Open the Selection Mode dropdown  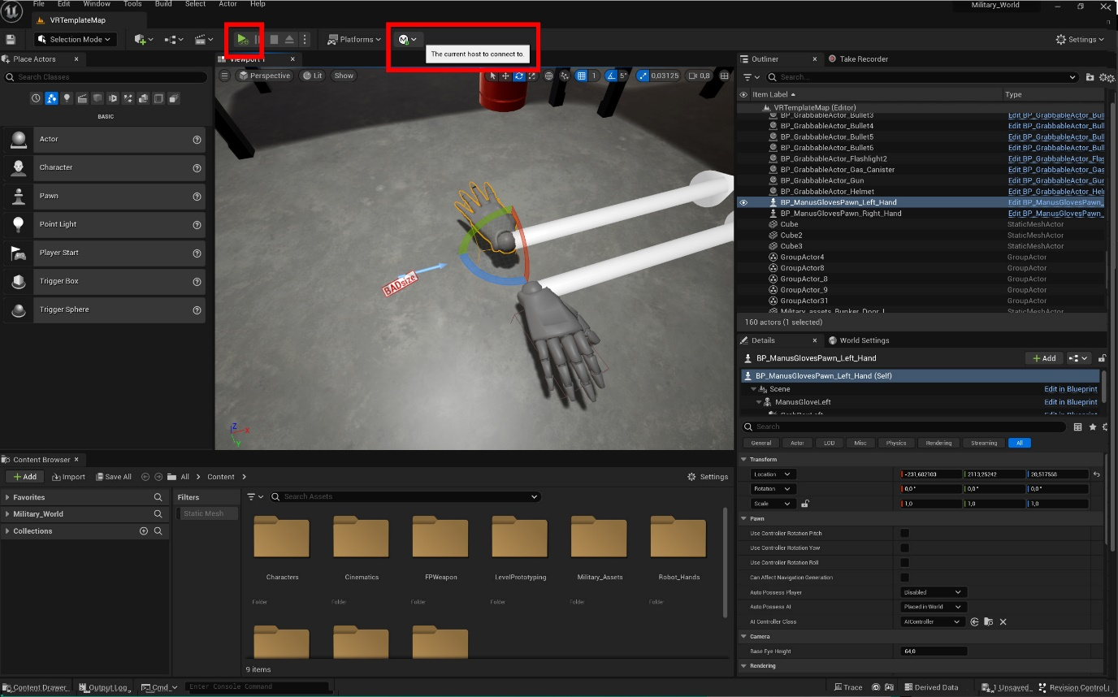click(x=76, y=39)
